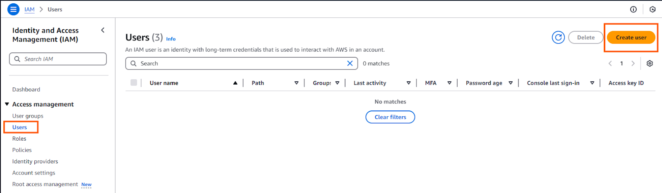Image resolution: width=662 pixels, height=193 pixels.
Task: Go to previous page of results
Action: pos(610,64)
